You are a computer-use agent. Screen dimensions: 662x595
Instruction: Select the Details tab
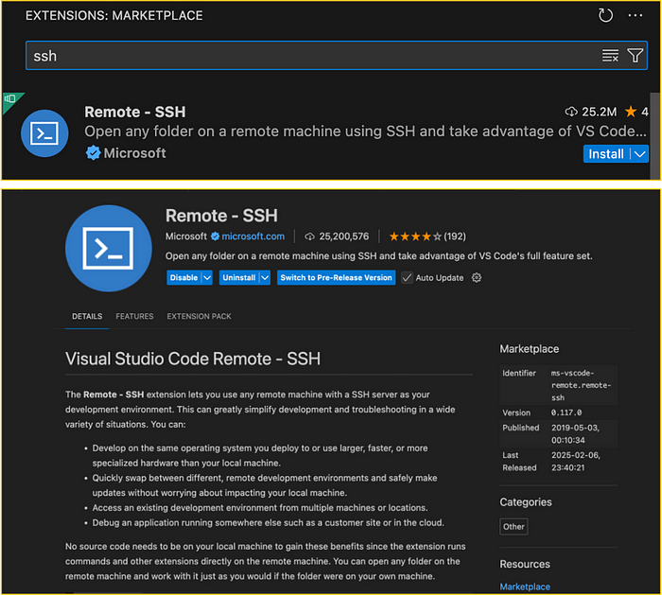87,316
